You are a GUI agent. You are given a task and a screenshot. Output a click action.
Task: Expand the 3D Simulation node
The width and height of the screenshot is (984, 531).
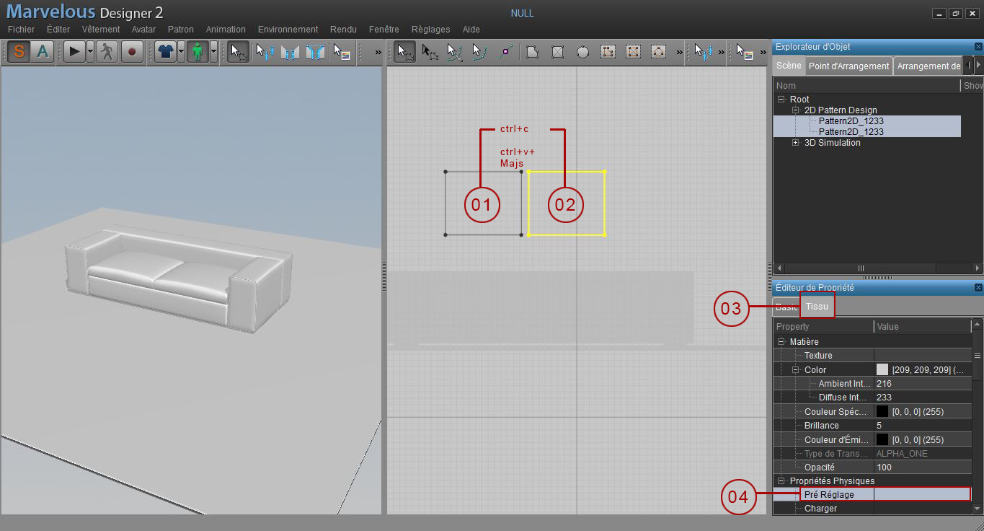tap(796, 143)
